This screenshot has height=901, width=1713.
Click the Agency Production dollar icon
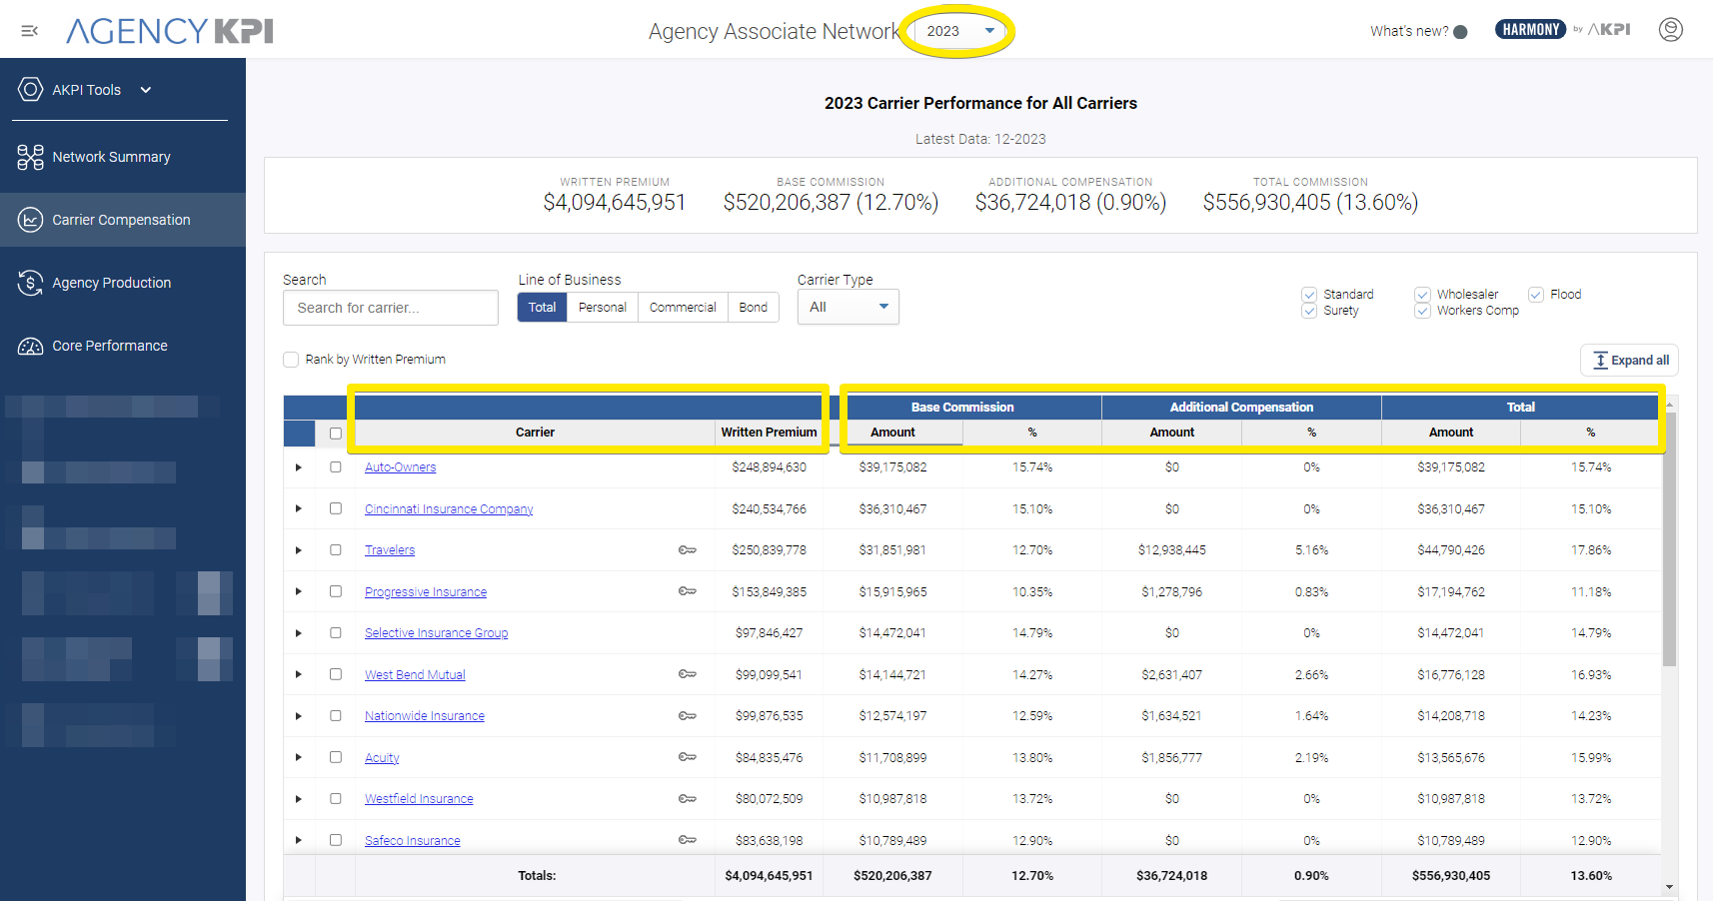point(30,283)
